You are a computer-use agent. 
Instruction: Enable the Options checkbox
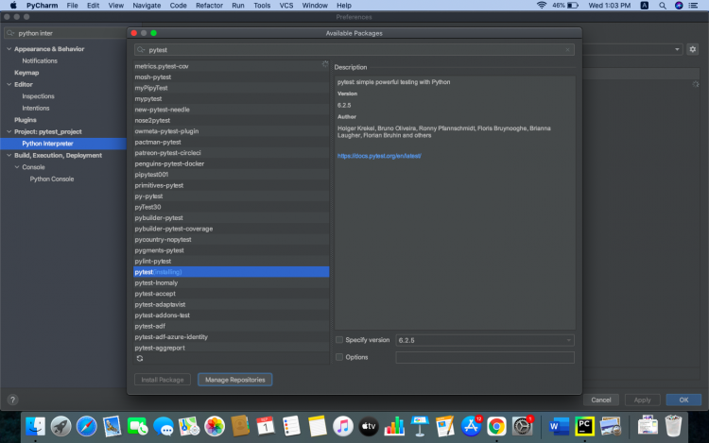(339, 357)
